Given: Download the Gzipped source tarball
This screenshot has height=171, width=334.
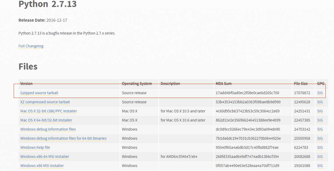Looking at the screenshot, I should point(39,93).
